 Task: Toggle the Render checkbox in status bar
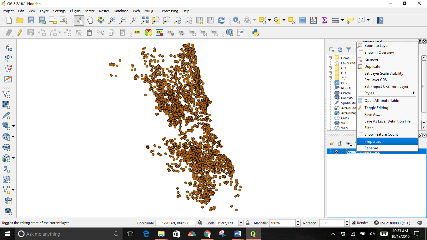(354, 223)
